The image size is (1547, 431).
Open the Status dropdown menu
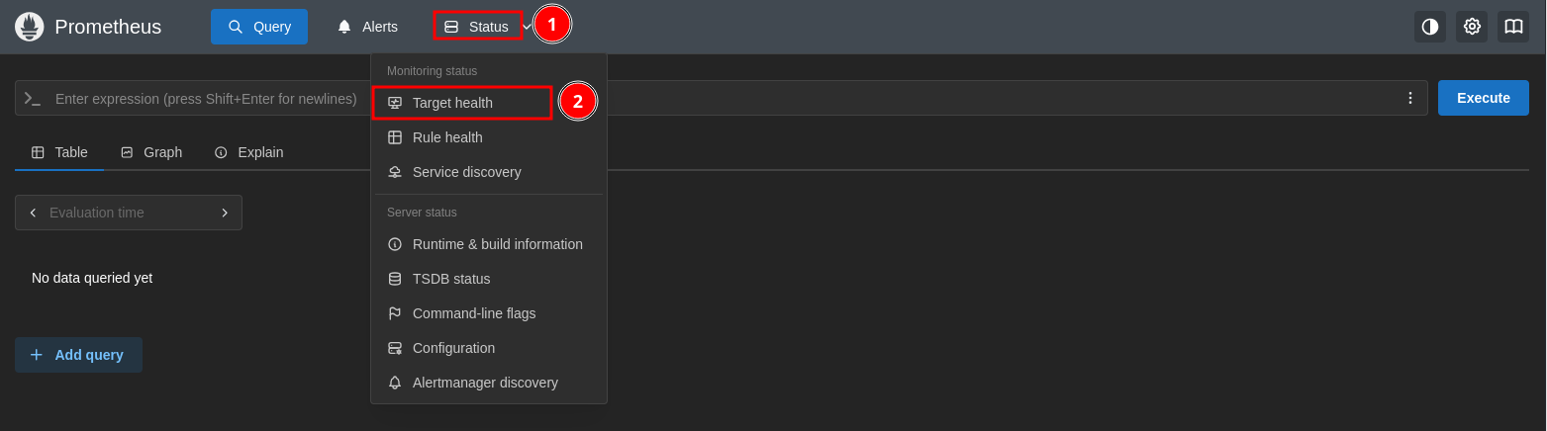[x=477, y=27]
